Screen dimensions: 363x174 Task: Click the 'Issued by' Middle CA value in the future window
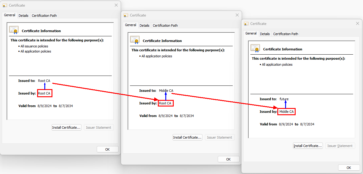pos(287,112)
